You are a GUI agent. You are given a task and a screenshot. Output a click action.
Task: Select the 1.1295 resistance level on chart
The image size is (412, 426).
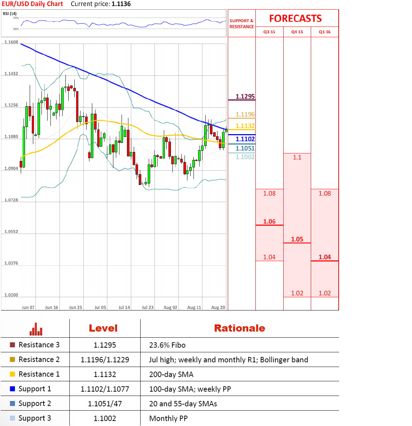pos(245,97)
